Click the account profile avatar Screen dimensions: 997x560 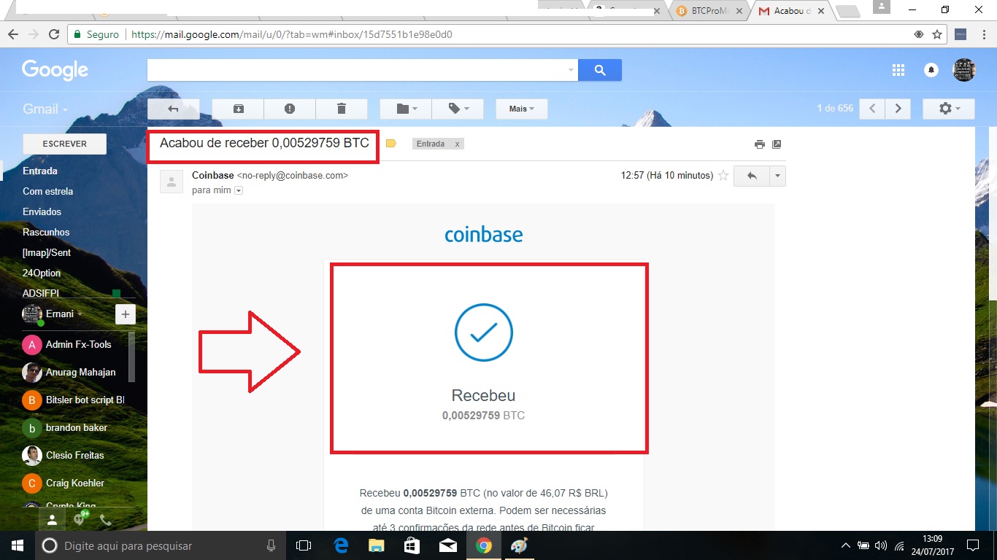point(964,70)
